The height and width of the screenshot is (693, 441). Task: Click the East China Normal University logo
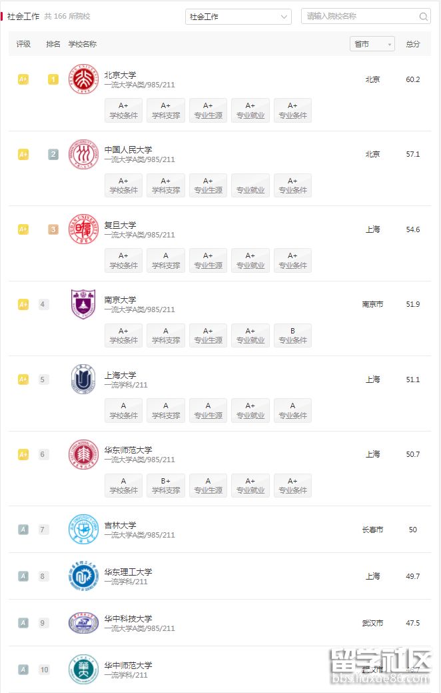83,454
